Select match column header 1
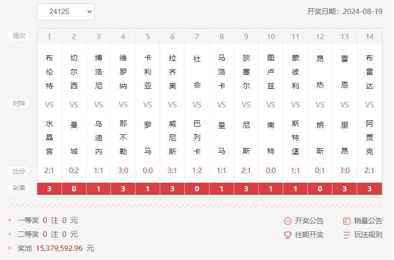The height and width of the screenshot is (260, 394). (x=49, y=36)
